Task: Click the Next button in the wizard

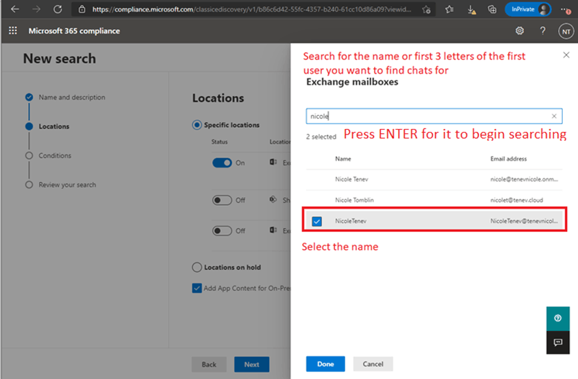Action: pos(252,365)
